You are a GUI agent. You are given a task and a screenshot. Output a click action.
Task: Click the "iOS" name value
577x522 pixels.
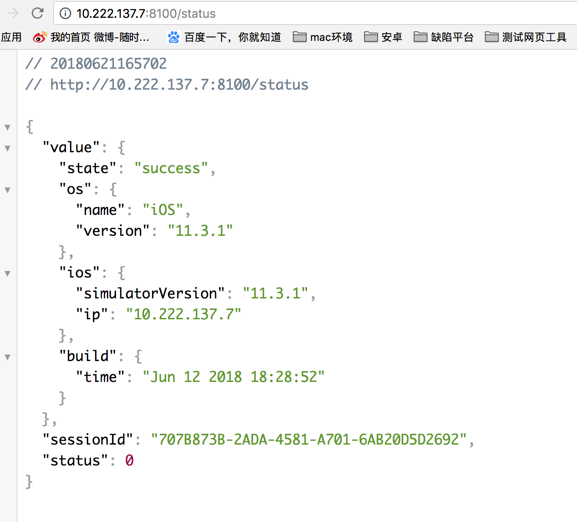click(163, 210)
